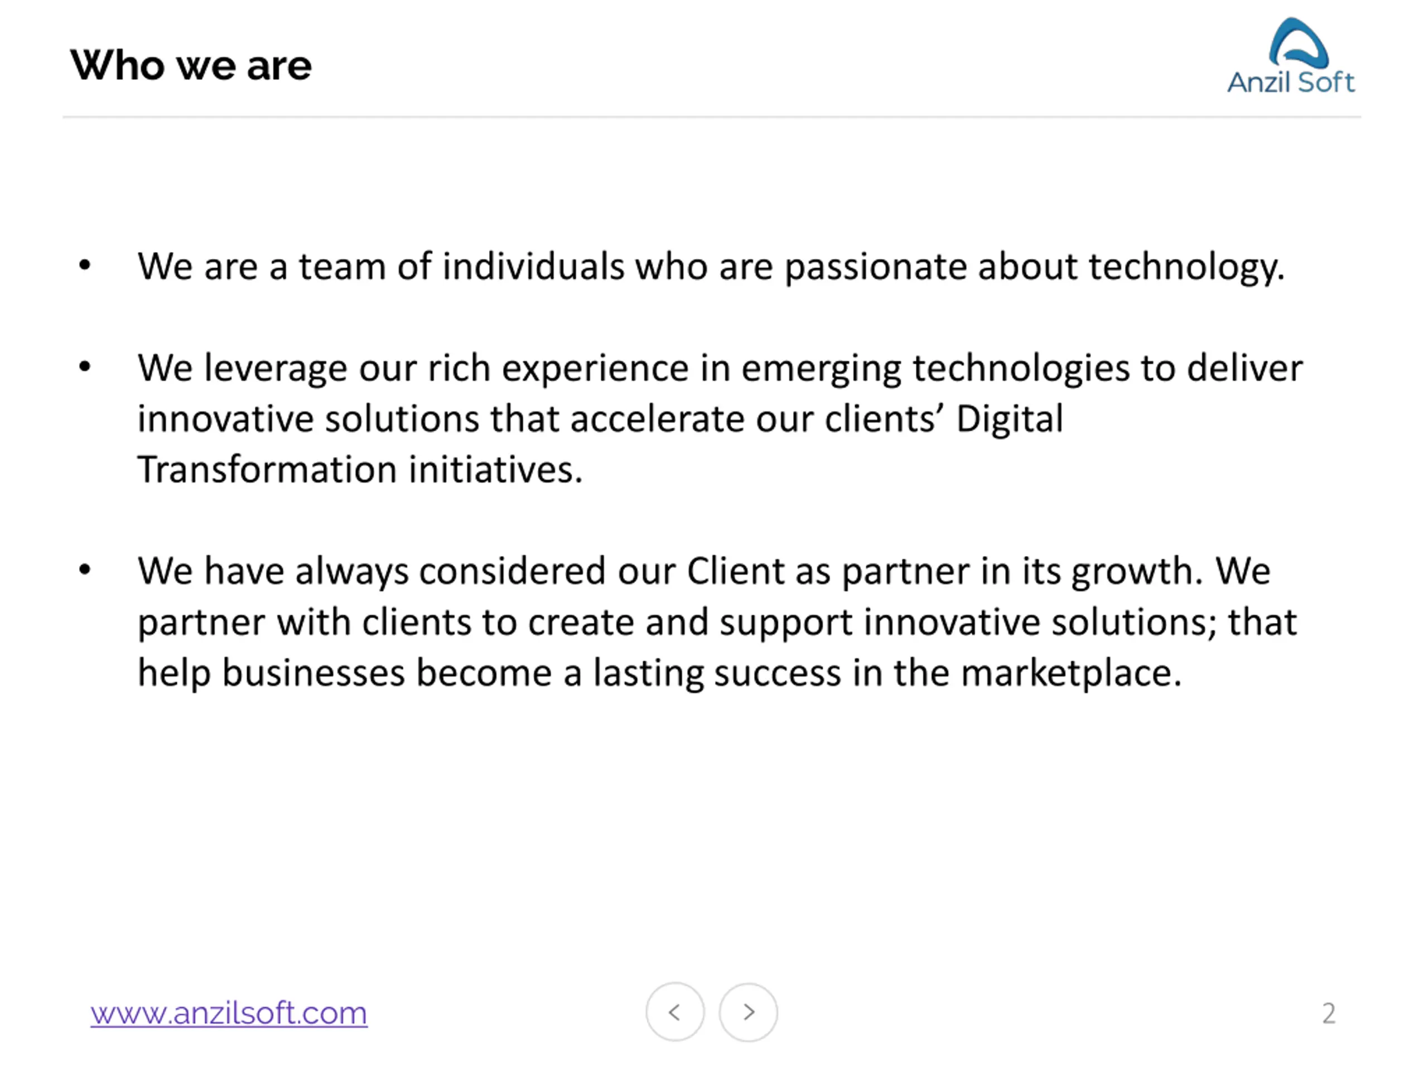The image size is (1428, 1071).
Task: Click the horizontal divider below the heading
Action: 711,117
